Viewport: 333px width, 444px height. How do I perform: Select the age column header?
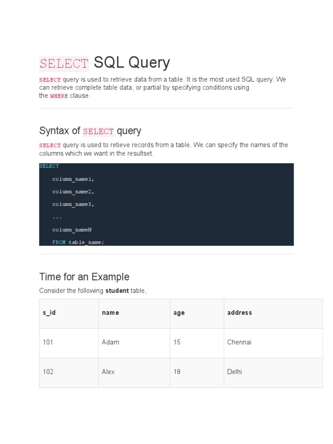pos(179,313)
